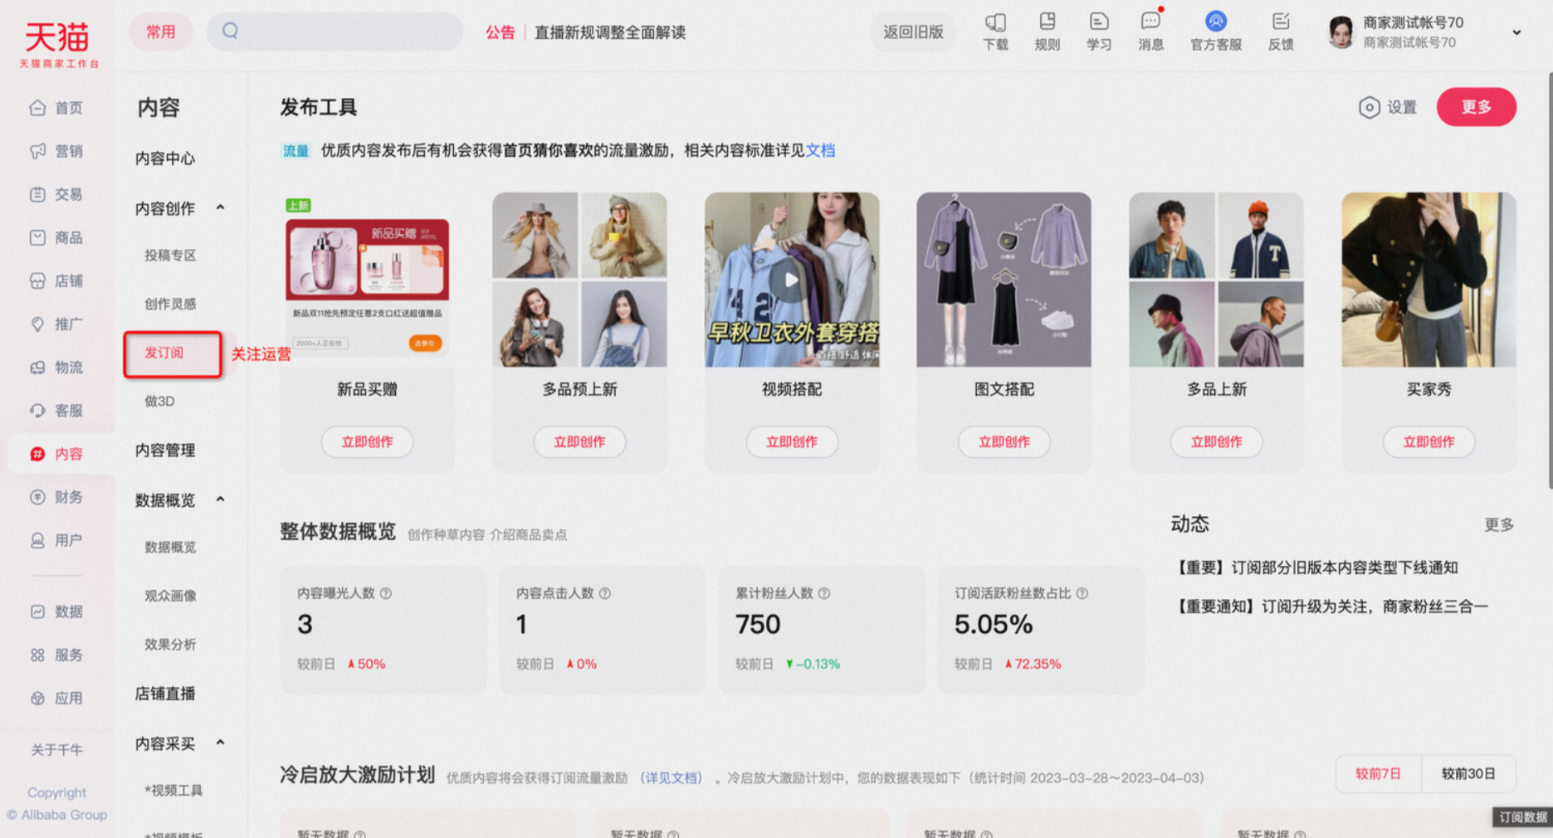Click 立即创作 under 多品上新
Image resolution: width=1553 pixels, height=838 pixels.
click(x=1217, y=442)
